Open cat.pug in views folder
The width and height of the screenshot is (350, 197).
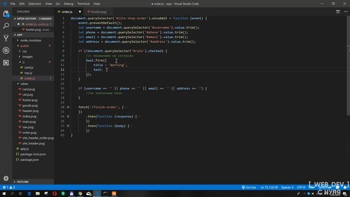click(x=27, y=95)
